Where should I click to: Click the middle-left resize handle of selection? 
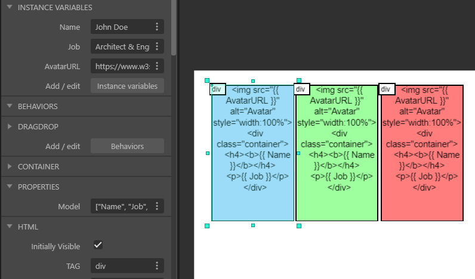coord(208,153)
